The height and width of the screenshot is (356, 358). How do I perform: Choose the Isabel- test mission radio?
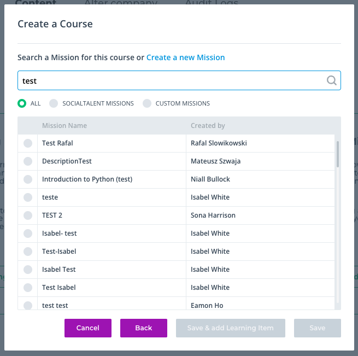click(x=28, y=234)
